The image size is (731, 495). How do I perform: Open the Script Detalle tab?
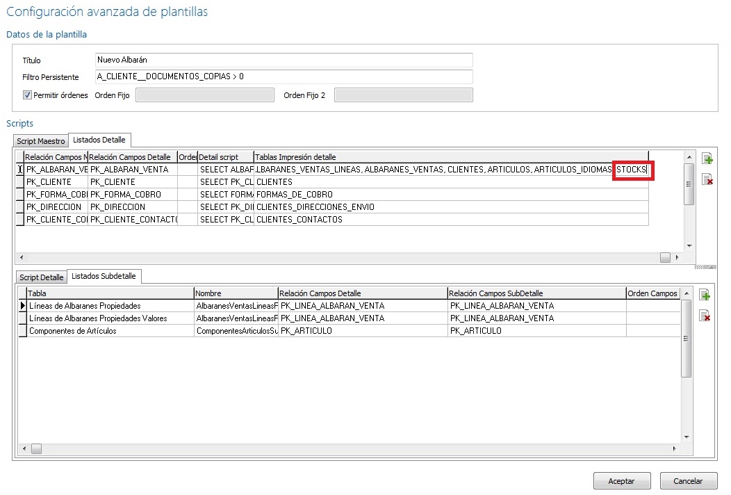(x=41, y=277)
